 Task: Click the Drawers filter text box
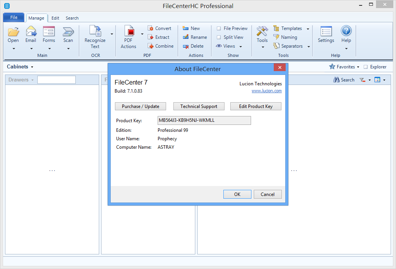[x=56, y=80]
